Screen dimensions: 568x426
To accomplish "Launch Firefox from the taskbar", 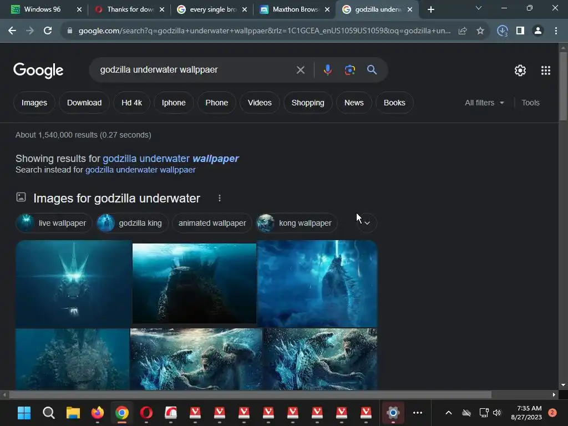I will [97, 413].
